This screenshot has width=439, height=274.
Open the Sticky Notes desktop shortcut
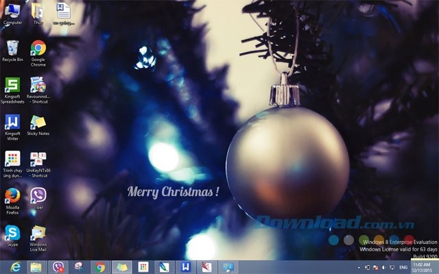click(38, 125)
